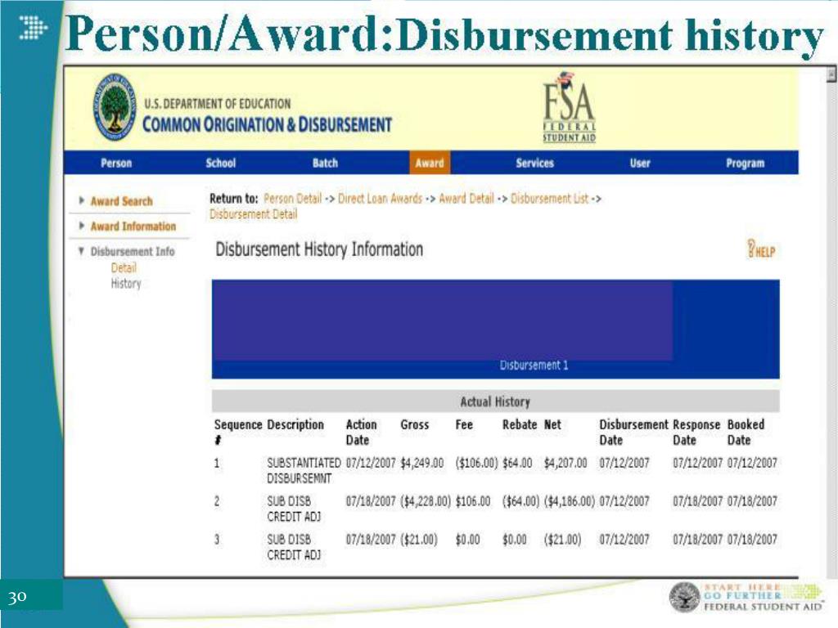Return to Disbursement List breadcrumb
The width and height of the screenshot is (838, 628).
pos(549,199)
